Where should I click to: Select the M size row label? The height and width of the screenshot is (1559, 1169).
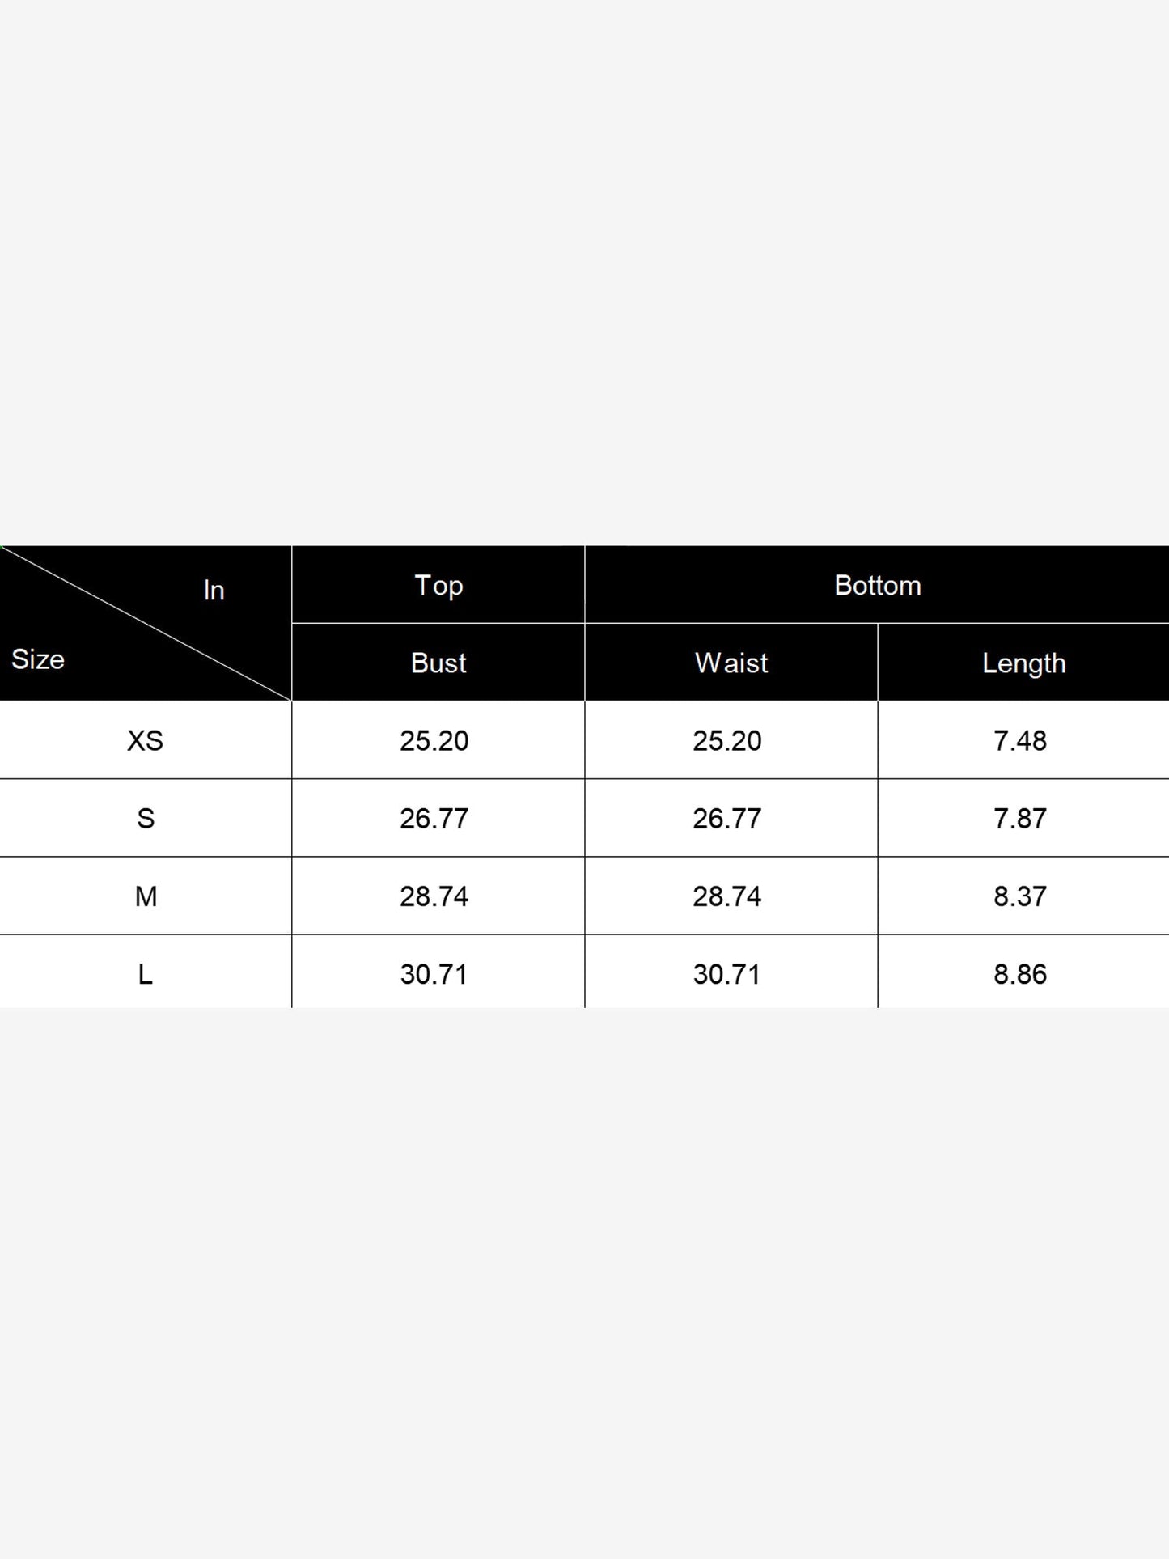146,896
